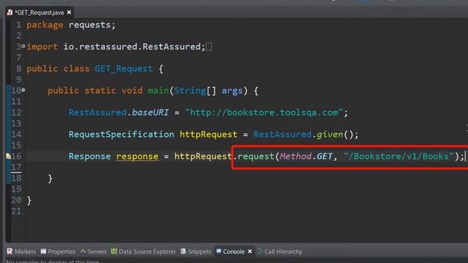The height and width of the screenshot is (263, 468).
Task: Click the Markers tab icon
Action: coord(10,251)
